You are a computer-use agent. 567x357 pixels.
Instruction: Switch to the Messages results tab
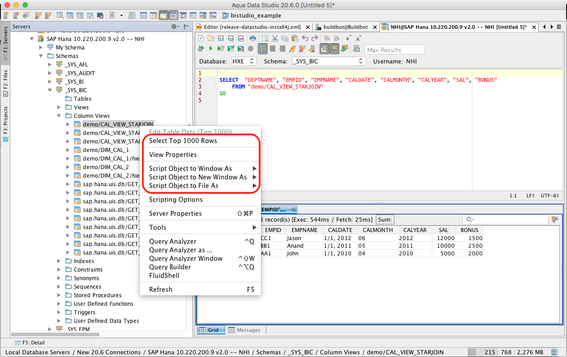pos(244,330)
